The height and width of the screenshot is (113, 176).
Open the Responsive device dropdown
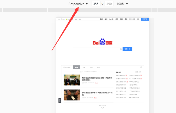(x=78, y=4)
